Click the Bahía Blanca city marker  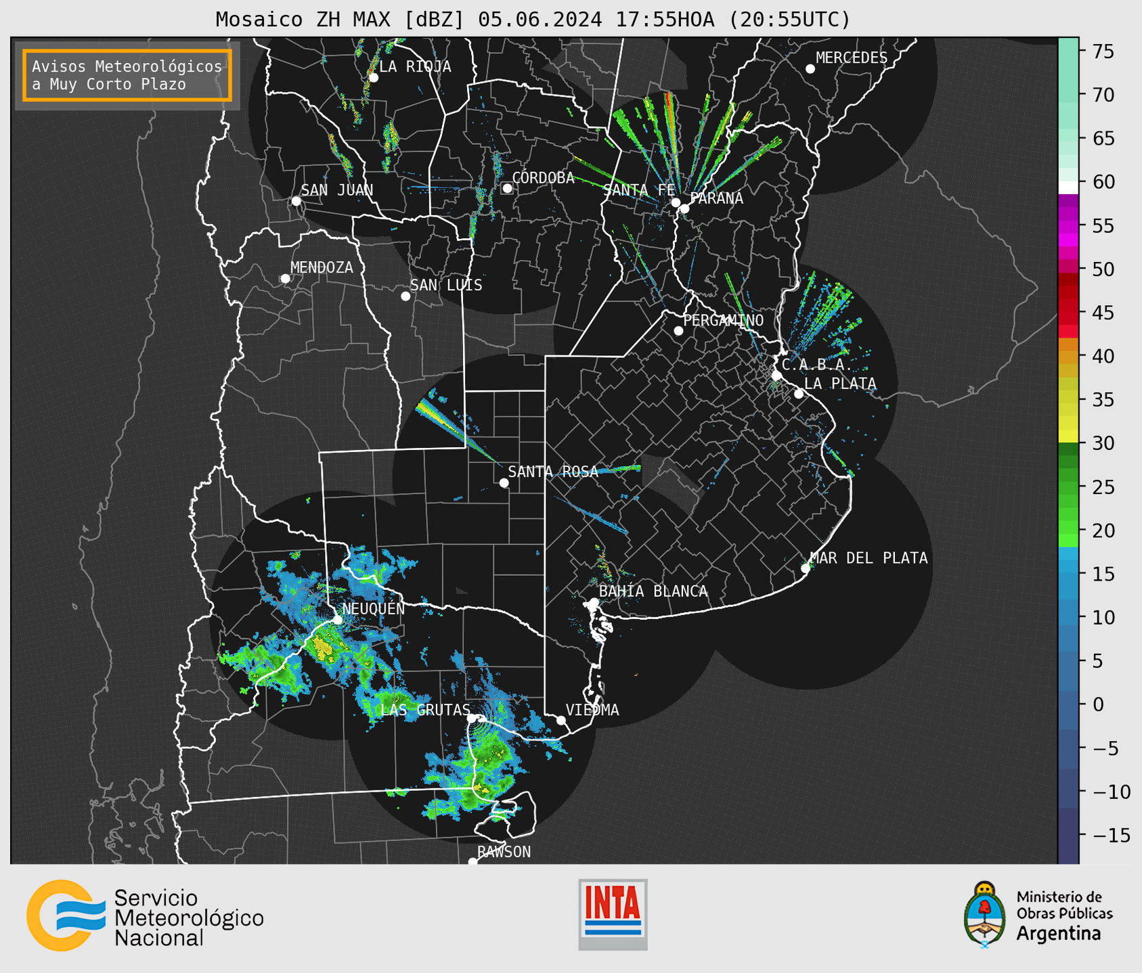coord(594,602)
